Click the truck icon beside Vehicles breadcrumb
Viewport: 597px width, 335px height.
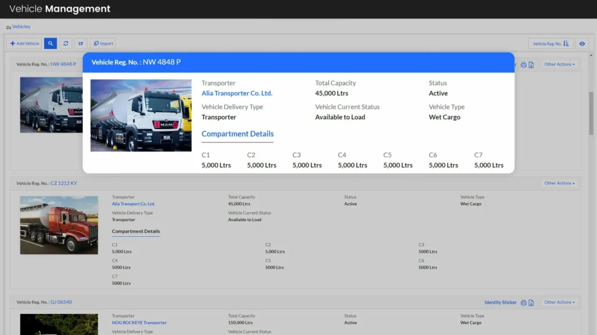tap(8, 27)
